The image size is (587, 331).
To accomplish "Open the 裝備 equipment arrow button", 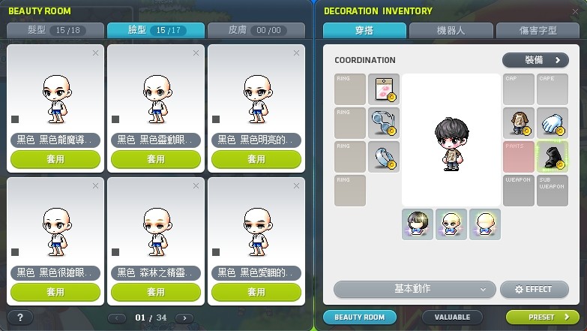I will [x=535, y=60].
